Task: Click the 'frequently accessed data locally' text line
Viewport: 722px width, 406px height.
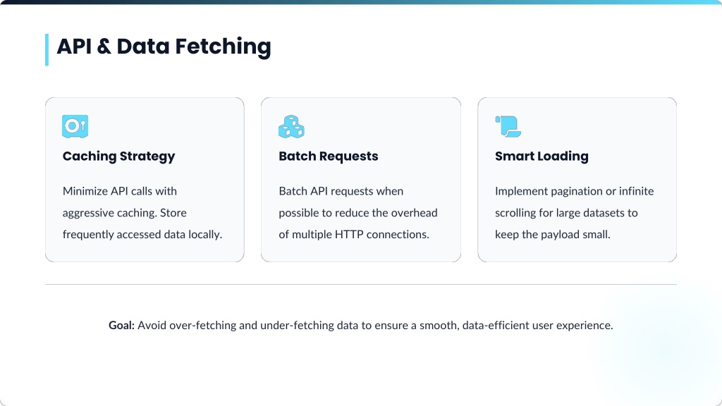Action: coord(142,234)
